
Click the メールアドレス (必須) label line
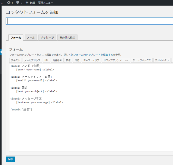click(x=31, y=77)
